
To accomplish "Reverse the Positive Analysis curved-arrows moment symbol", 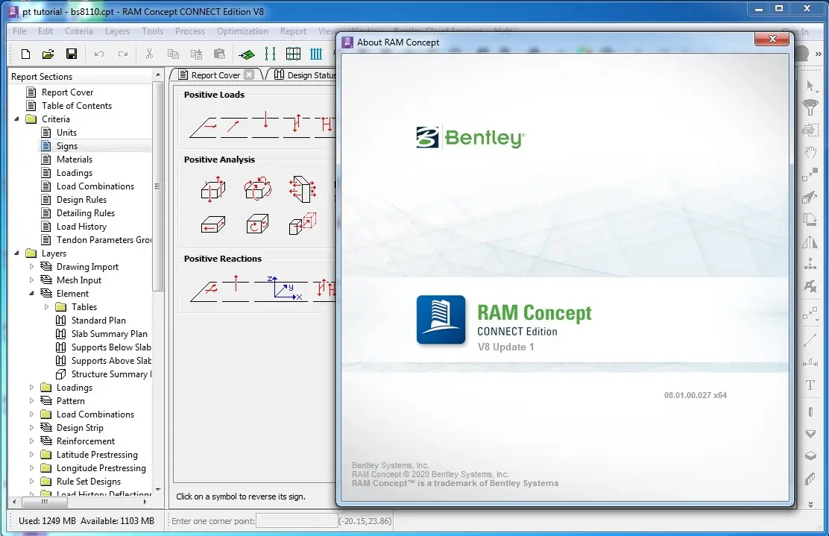I will [x=257, y=189].
